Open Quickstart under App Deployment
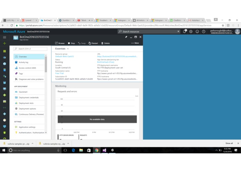 (29, 92)
